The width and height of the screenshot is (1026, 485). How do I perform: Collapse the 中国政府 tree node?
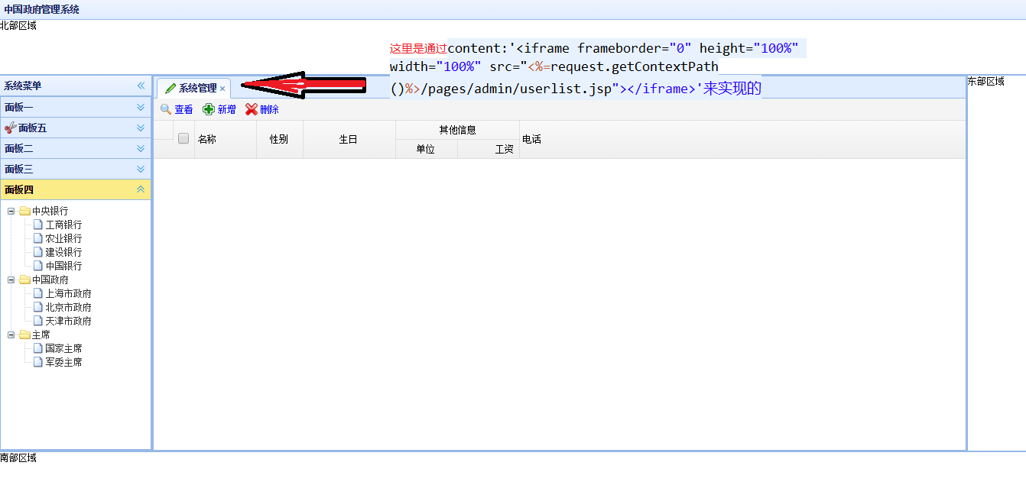(x=11, y=280)
